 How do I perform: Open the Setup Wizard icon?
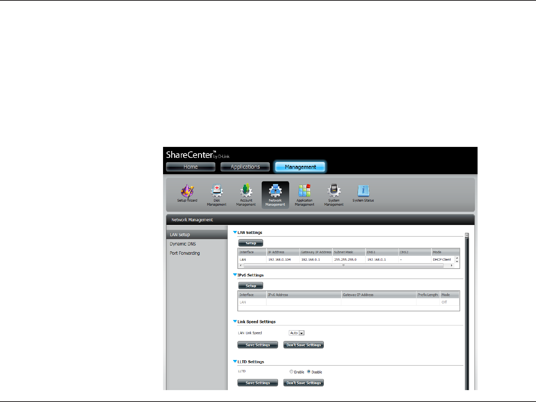pyautogui.click(x=187, y=193)
